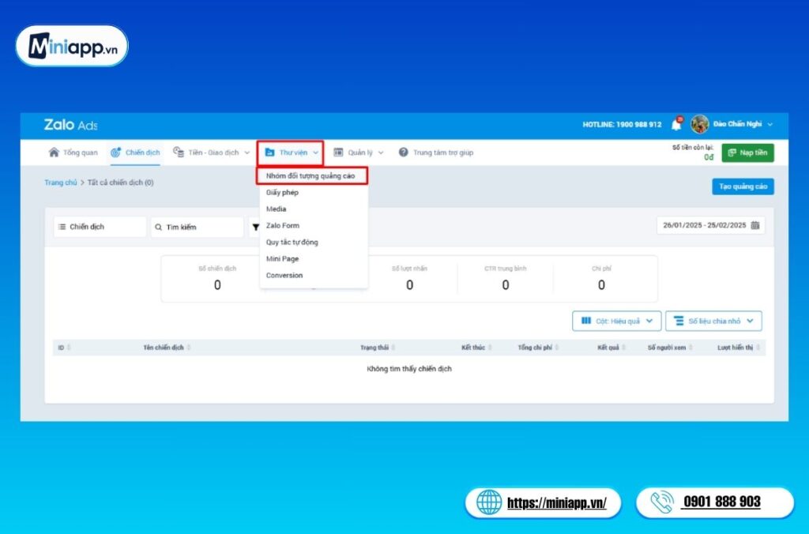Sort by Kết thúc column arrows
809x534 pixels.
coord(490,348)
